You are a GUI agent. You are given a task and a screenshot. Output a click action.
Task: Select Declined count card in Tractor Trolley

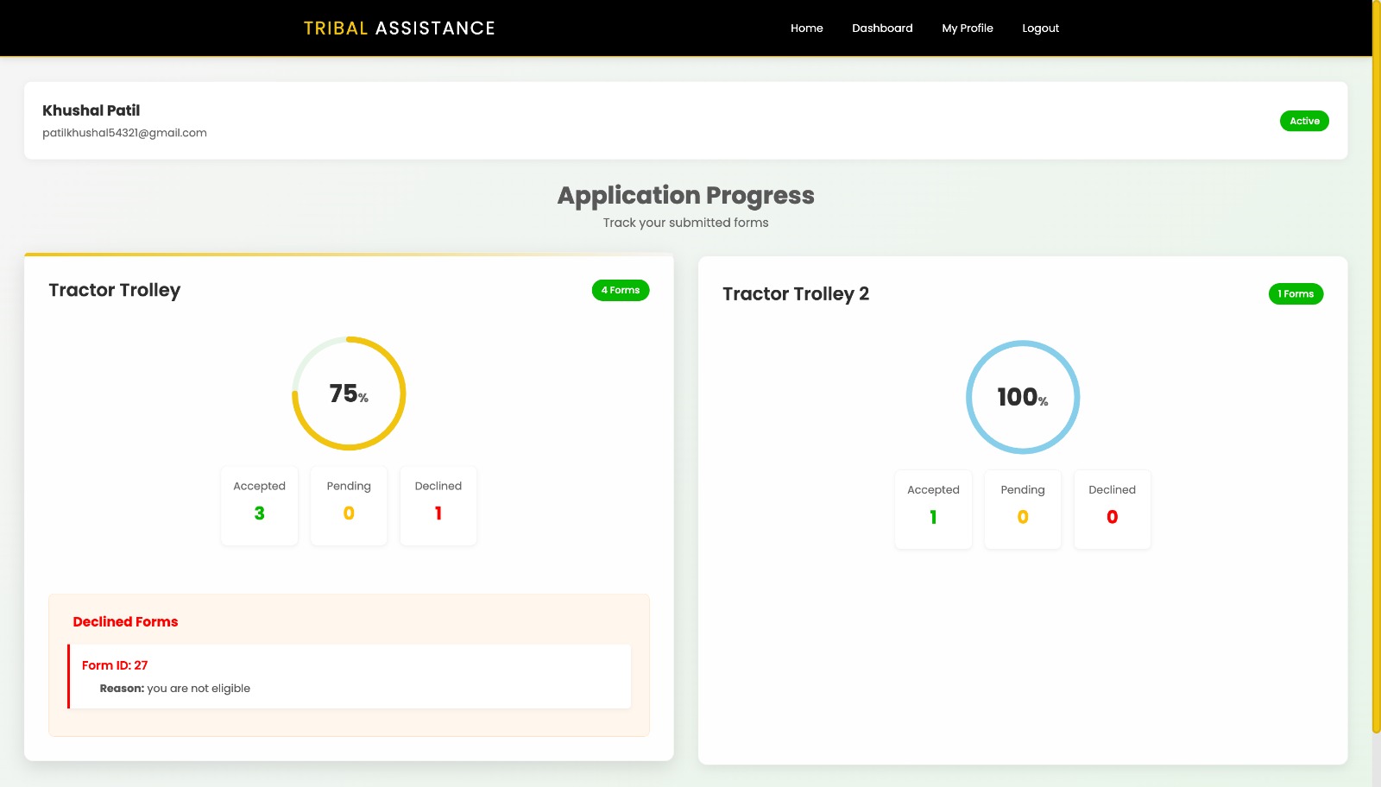click(438, 506)
